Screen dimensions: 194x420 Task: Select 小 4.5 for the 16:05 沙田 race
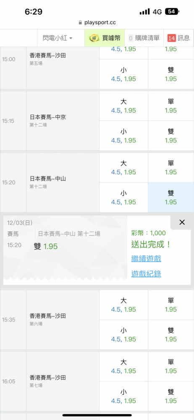tap(123, 396)
